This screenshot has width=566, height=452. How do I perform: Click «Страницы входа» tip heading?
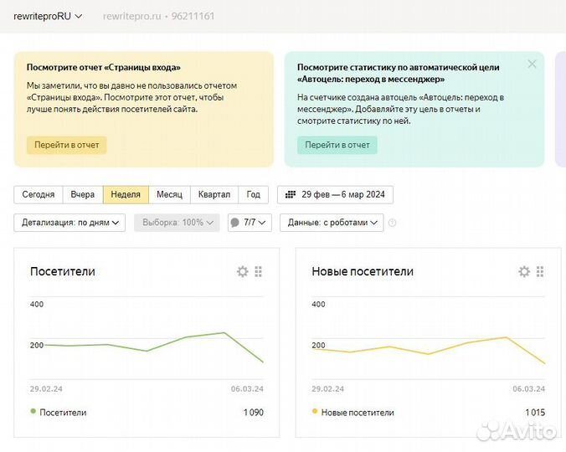104,68
